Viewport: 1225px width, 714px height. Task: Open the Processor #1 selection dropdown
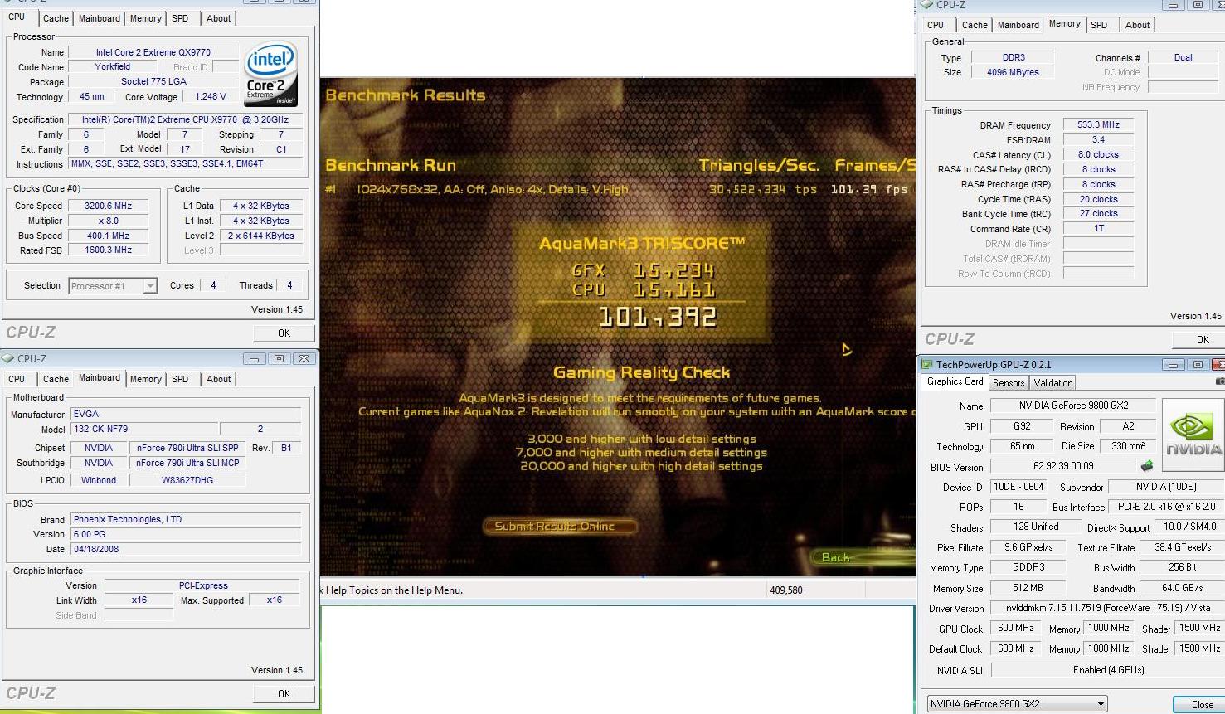coord(149,286)
